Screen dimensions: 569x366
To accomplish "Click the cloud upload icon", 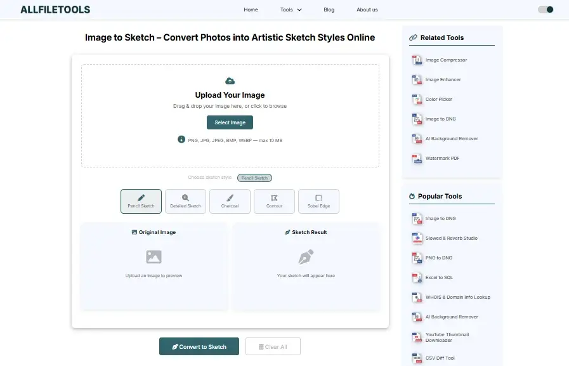I will (230, 81).
